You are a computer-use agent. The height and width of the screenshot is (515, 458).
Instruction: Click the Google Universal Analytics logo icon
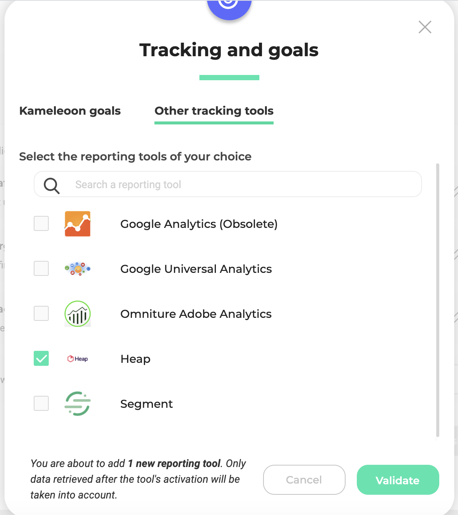(78, 269)
